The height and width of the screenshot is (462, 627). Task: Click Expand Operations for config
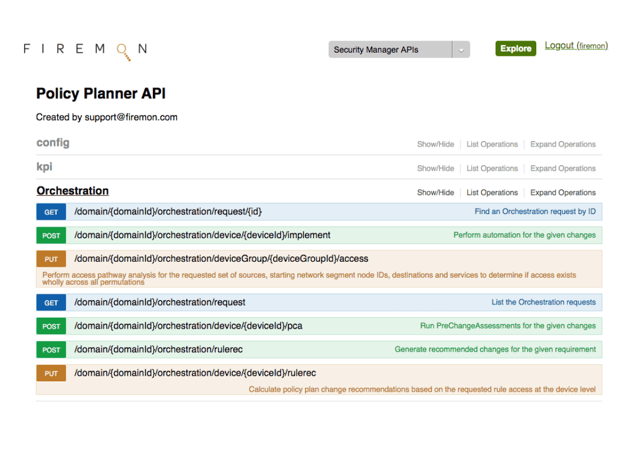tap(563, 144)
